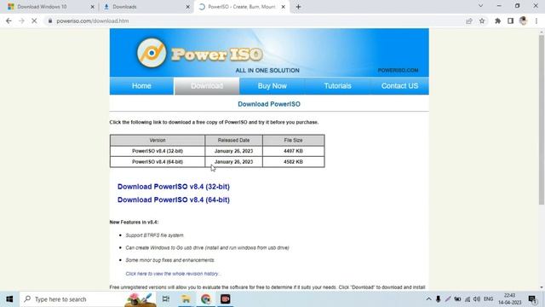Open a new browser tab

pyautogui.click(x=298, y=7)
